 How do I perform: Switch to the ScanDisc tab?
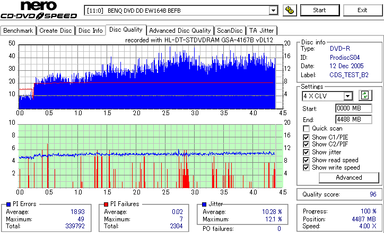pyautogui.click(x=230, y=31)
